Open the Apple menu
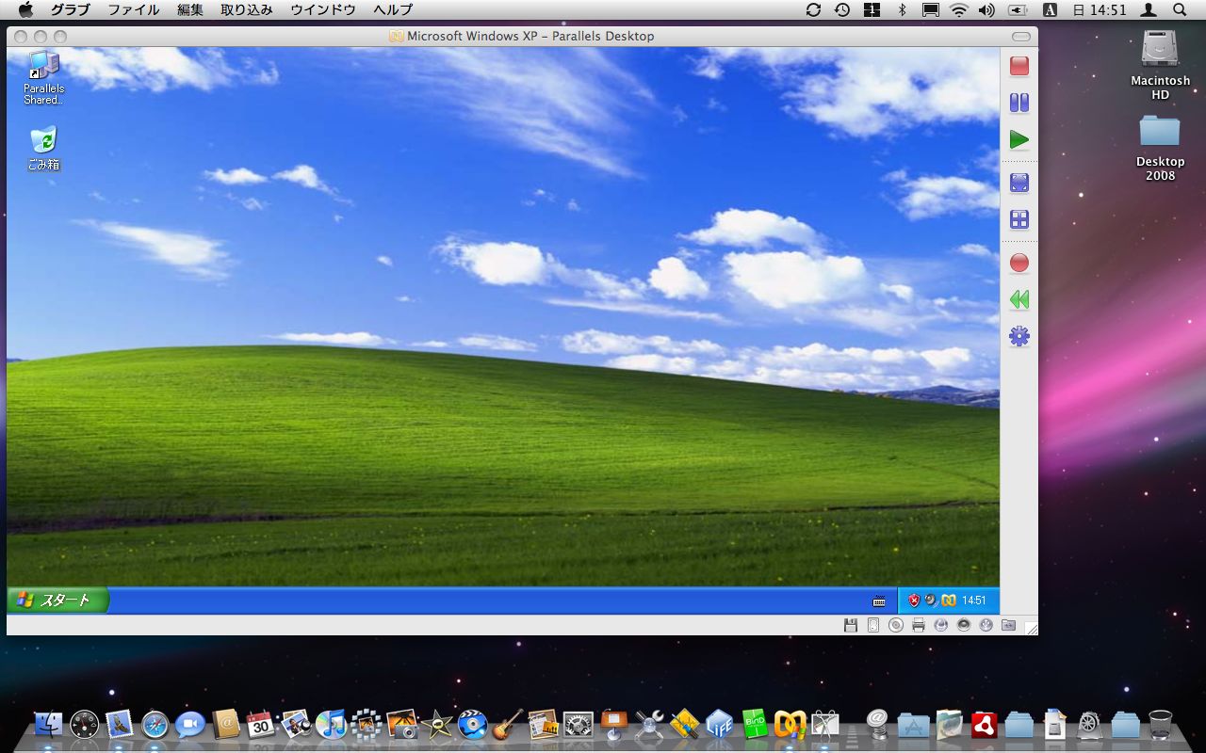This screenshot has width=1206, height=753. 25,10
